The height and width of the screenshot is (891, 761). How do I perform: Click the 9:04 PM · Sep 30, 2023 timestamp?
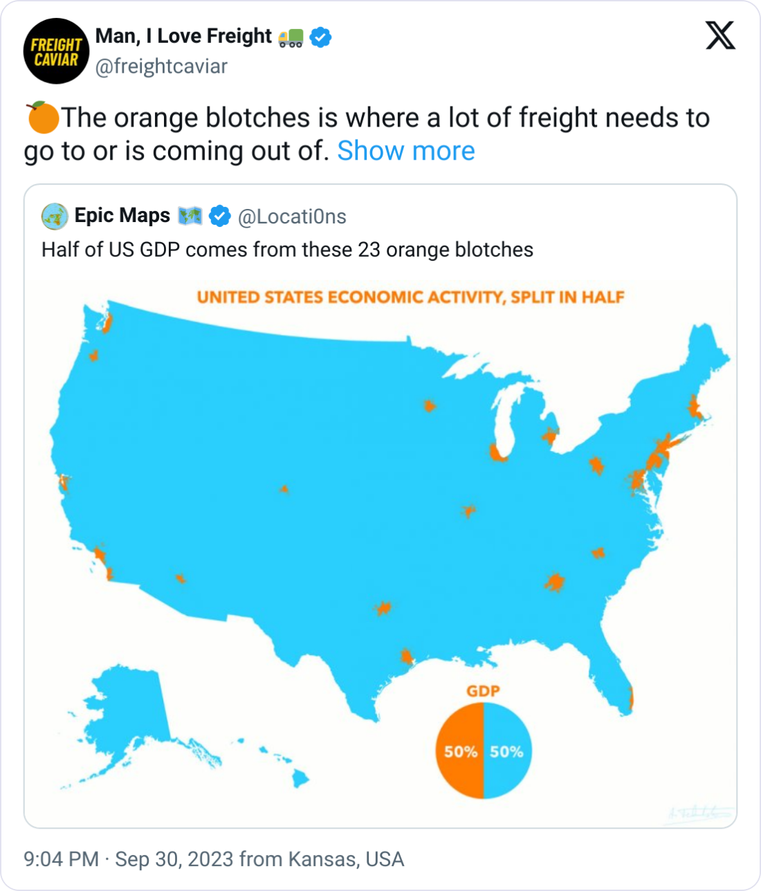[128, 859]
